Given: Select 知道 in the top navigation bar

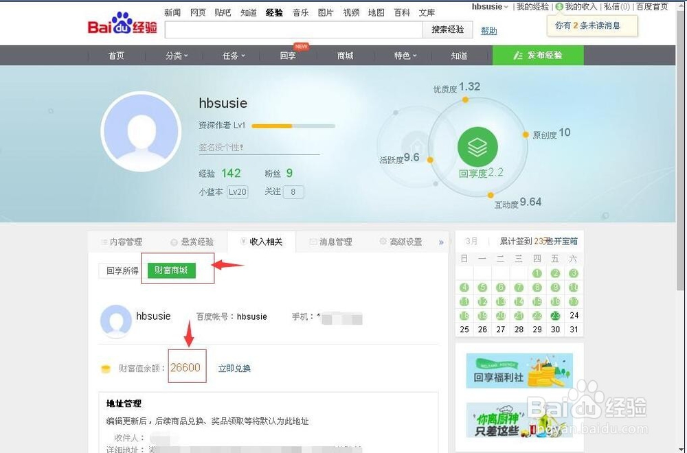Looking at the screenshot, I should coord(248,12).
